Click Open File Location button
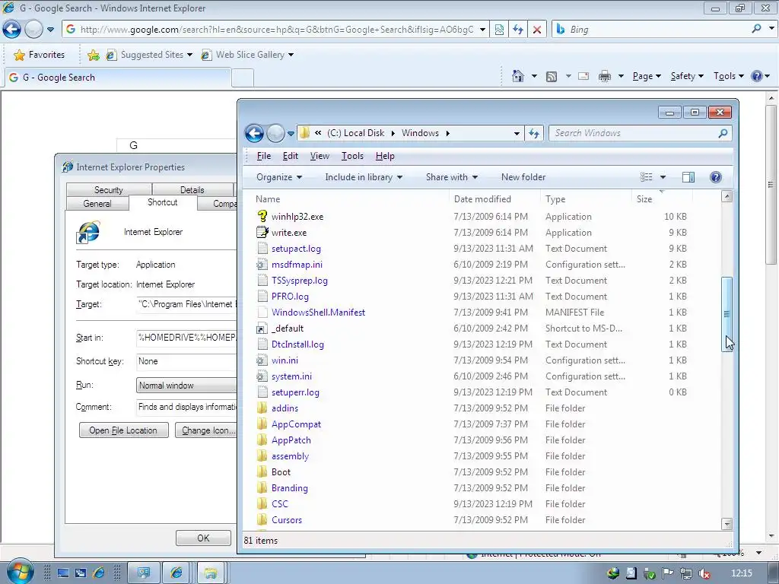779x584 pixels. 123,430
